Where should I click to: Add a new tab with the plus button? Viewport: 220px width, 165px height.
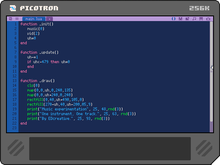[x=49, y=19]
